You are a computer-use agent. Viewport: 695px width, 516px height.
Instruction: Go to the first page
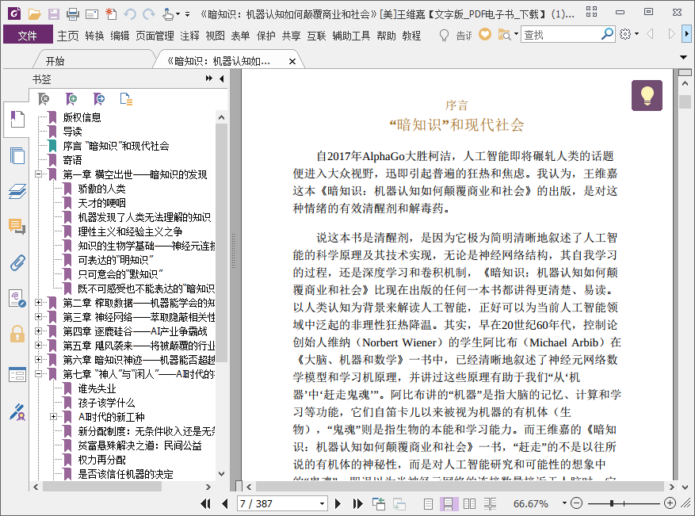pyautogui.click(x=206, y=503)
